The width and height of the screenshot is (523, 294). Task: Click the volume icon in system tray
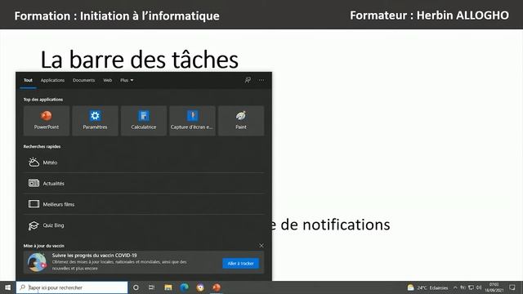pyautogui.click(x=479, y=287)
